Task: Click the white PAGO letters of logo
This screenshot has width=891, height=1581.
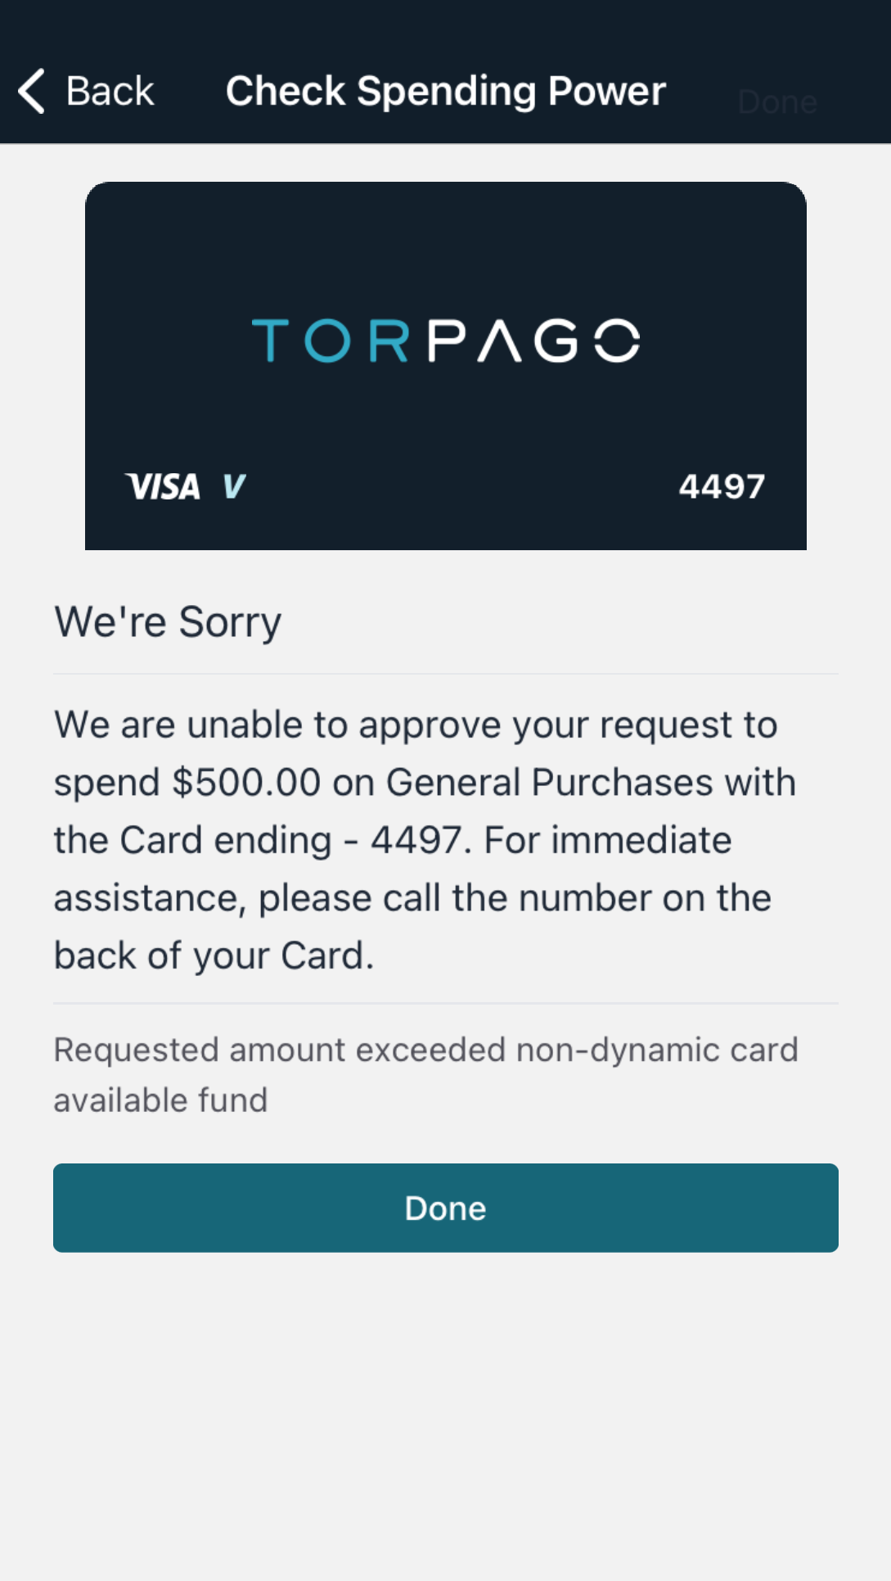Action: pos(533,341)
